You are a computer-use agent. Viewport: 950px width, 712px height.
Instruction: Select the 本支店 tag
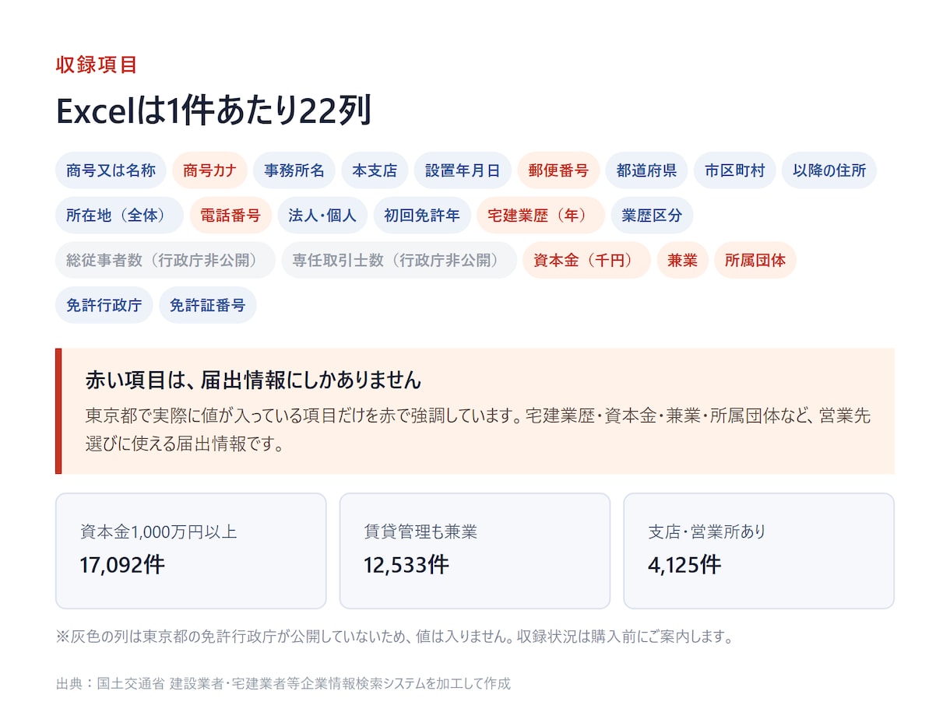click(x=375, y=170)
